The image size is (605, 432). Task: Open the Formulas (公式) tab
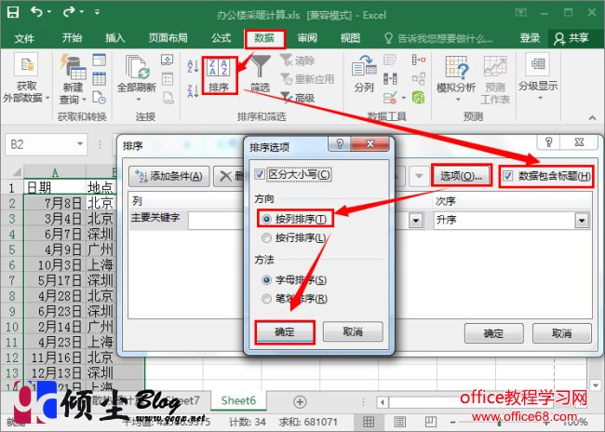[222, 38]
